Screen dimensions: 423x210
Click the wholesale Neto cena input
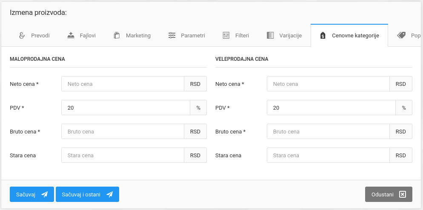328,84
